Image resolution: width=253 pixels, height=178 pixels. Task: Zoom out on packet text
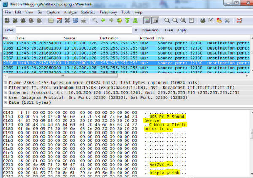[175, 21]
